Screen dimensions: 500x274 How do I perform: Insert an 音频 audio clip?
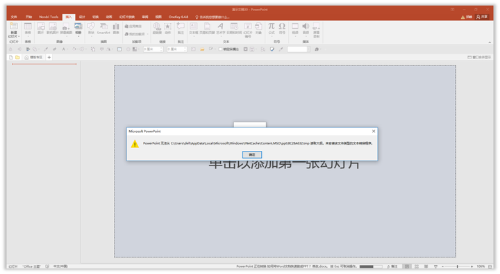(306, 29)
